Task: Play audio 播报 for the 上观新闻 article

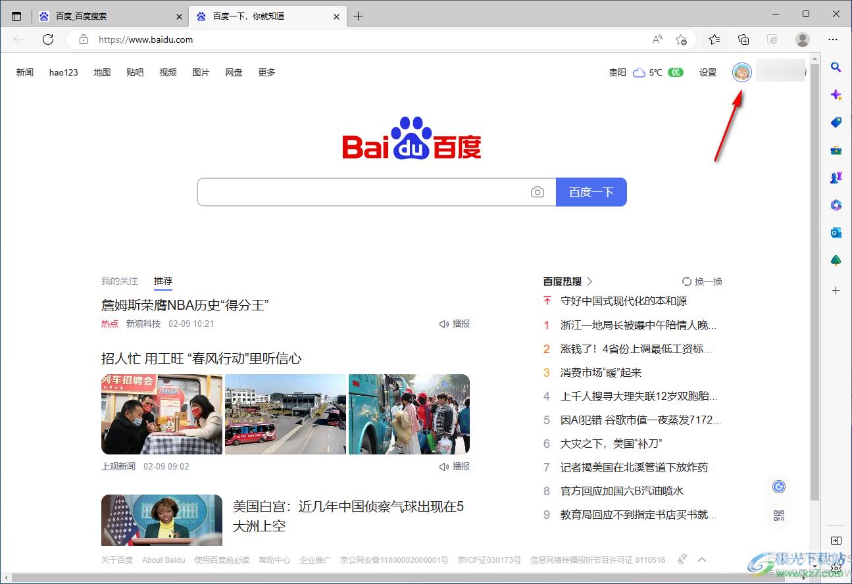Action: tap(455, 466)
